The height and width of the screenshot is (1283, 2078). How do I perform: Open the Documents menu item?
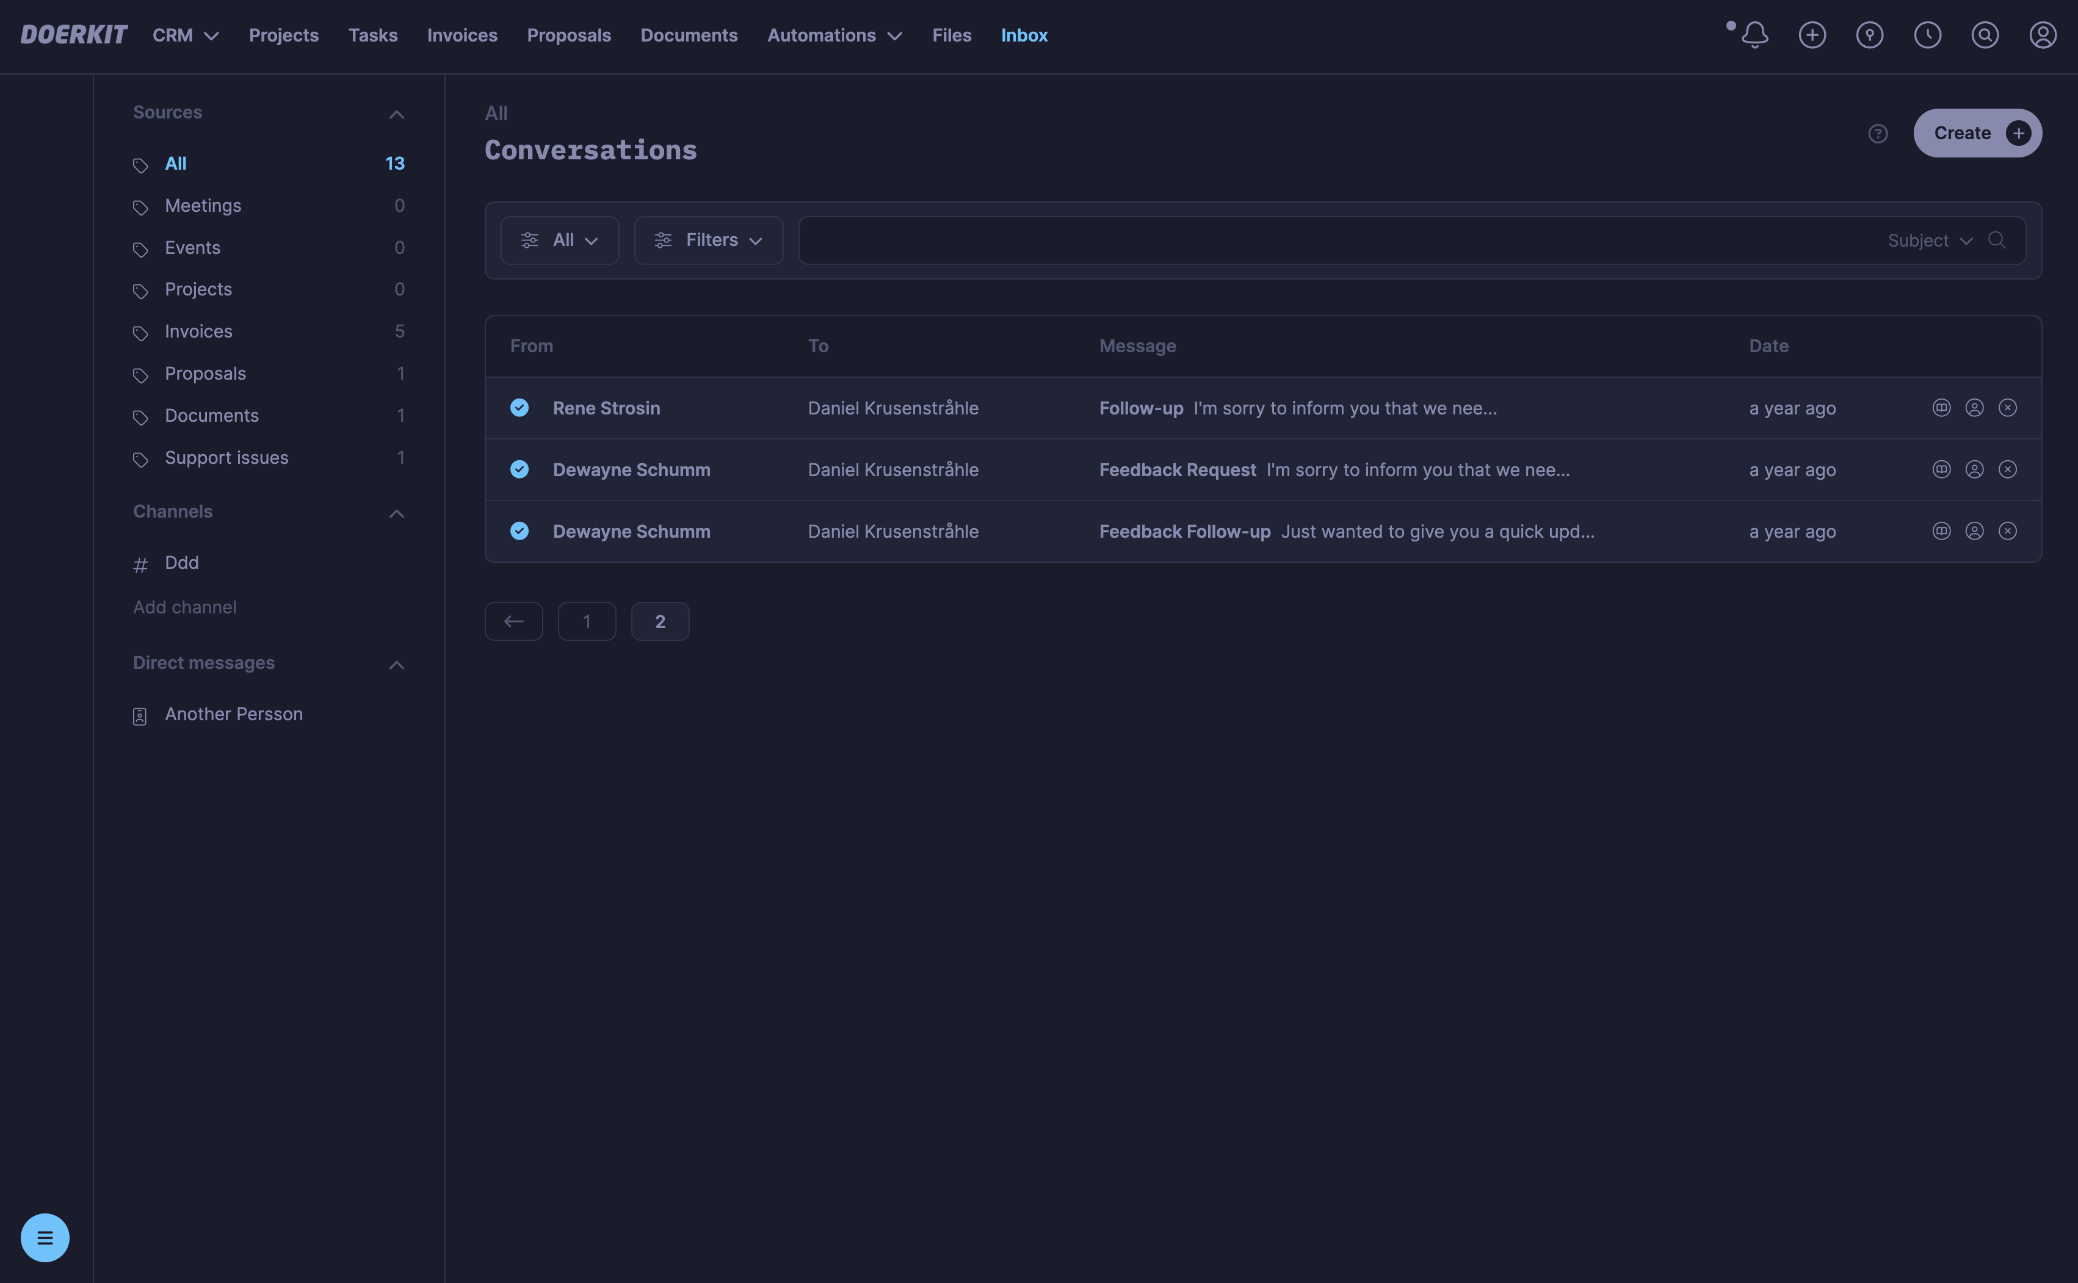click(x=689, y=35)
